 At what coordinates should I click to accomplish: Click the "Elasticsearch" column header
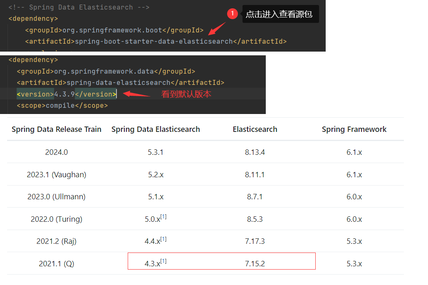pyautogui.click(x=255, y=129)
